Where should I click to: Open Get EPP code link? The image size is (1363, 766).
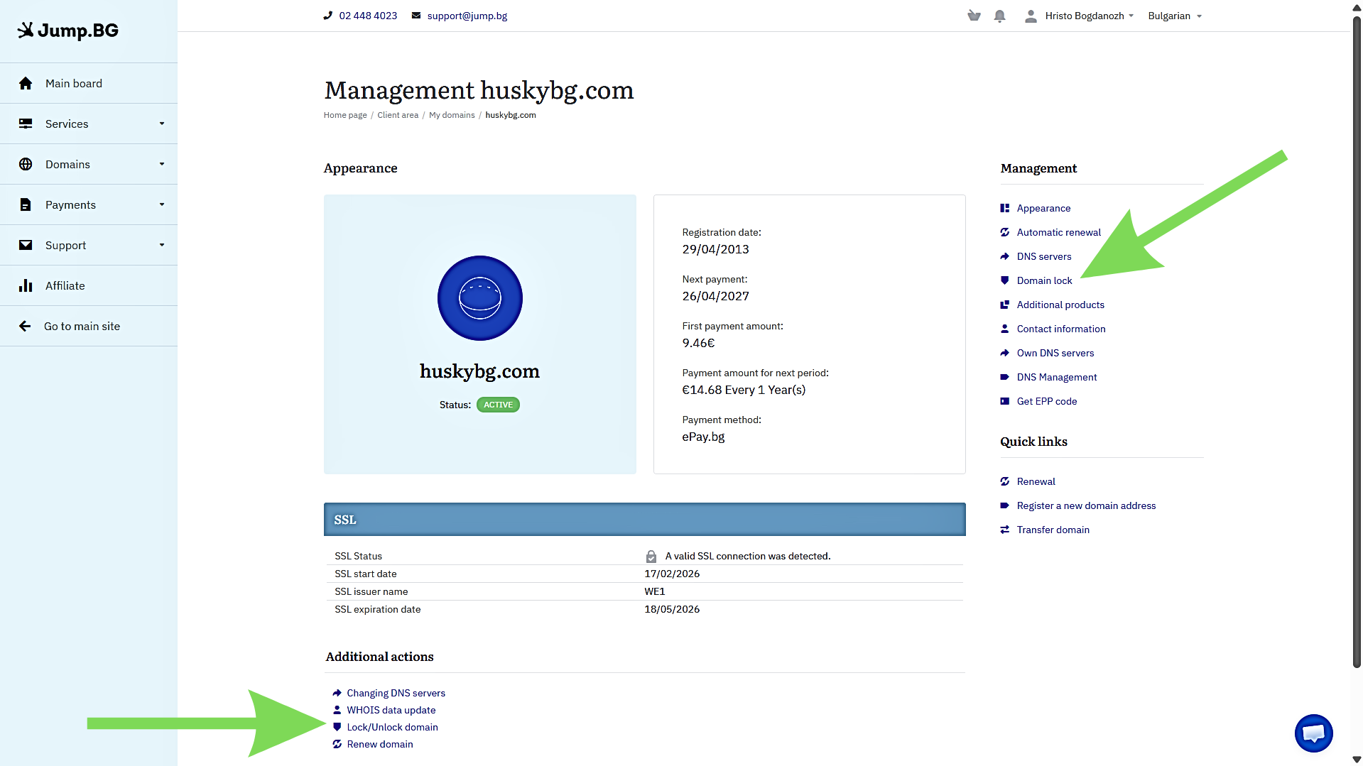pos(1046,401)
